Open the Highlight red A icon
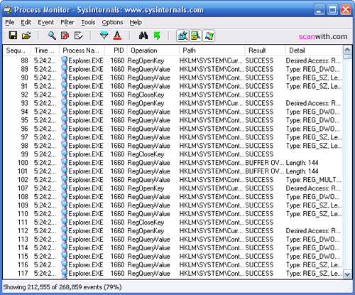Screen dimensions: 355x295 click(x=117, y=36)
